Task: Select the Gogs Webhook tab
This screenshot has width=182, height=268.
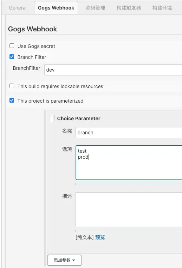Action: 56,8
